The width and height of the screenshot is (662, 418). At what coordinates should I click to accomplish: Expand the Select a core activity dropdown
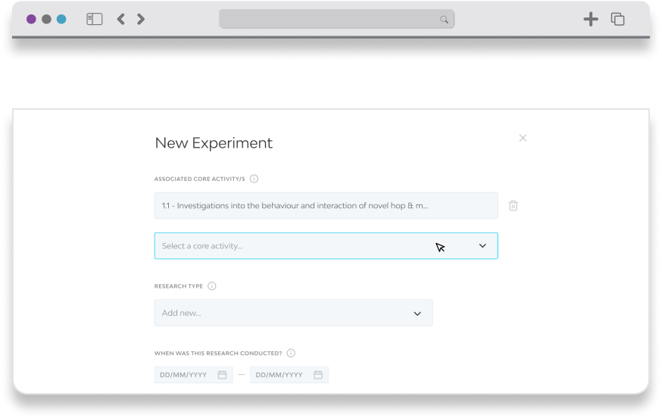(x=326, y=246)
